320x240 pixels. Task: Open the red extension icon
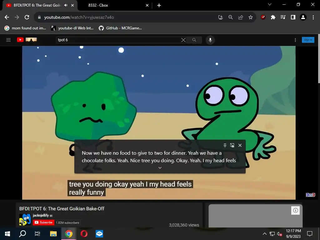263,17
